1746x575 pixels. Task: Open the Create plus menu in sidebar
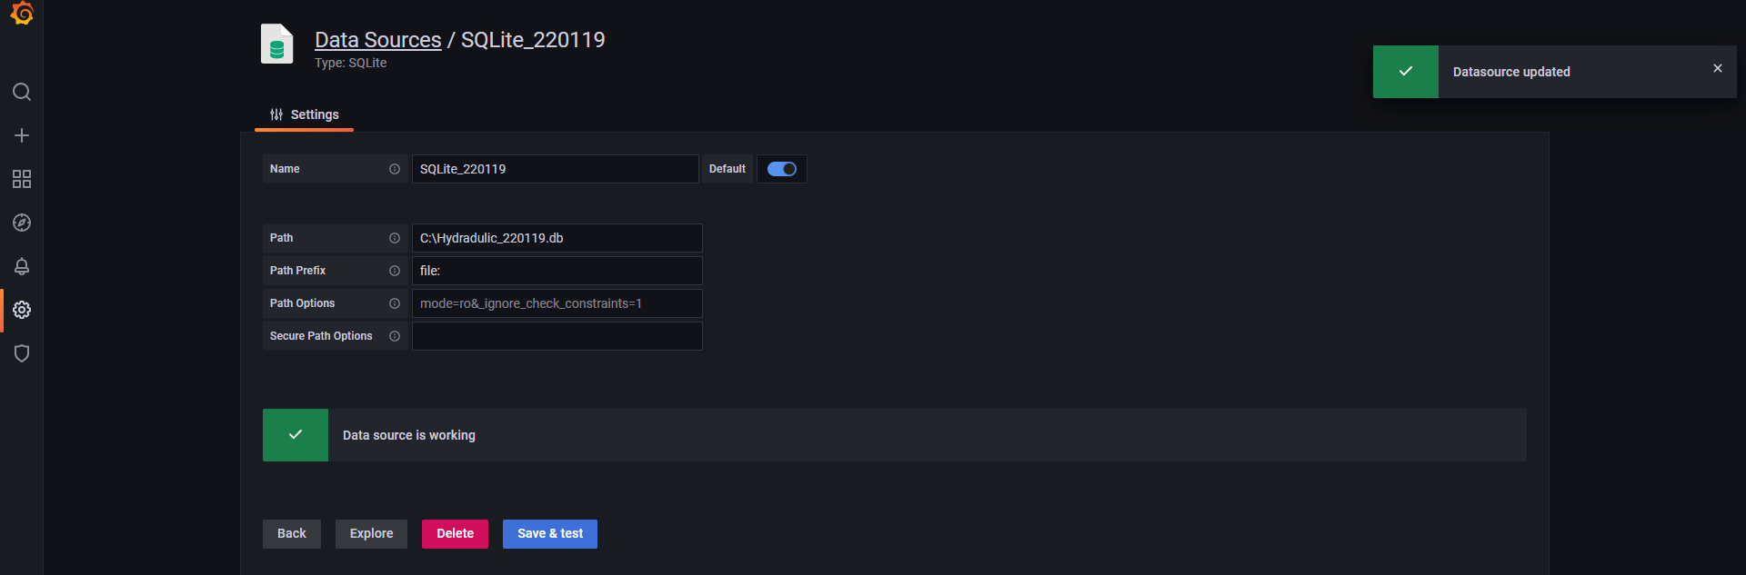22,135
